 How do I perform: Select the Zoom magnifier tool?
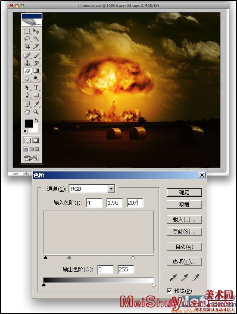(x=36, y=112)
